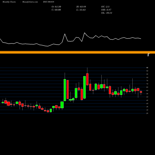
Task: Click the 58 price axis label
Action: [x=147, y=94]
